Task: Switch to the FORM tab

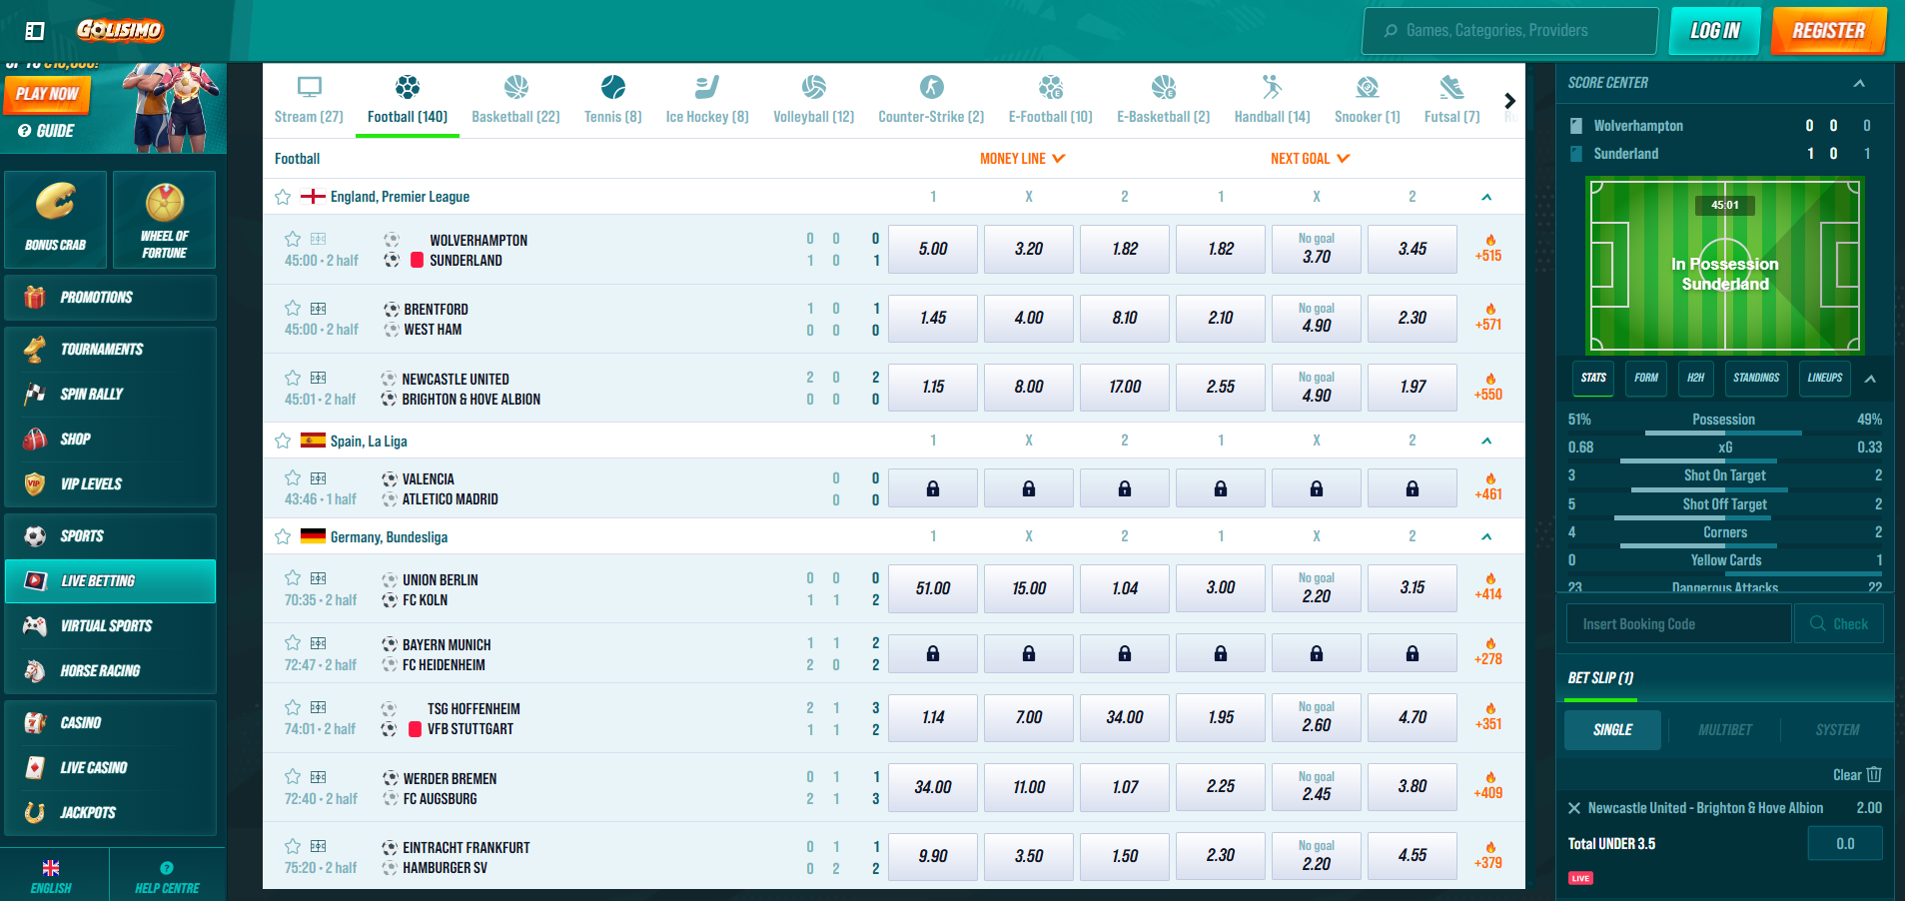Action: 1645,378
